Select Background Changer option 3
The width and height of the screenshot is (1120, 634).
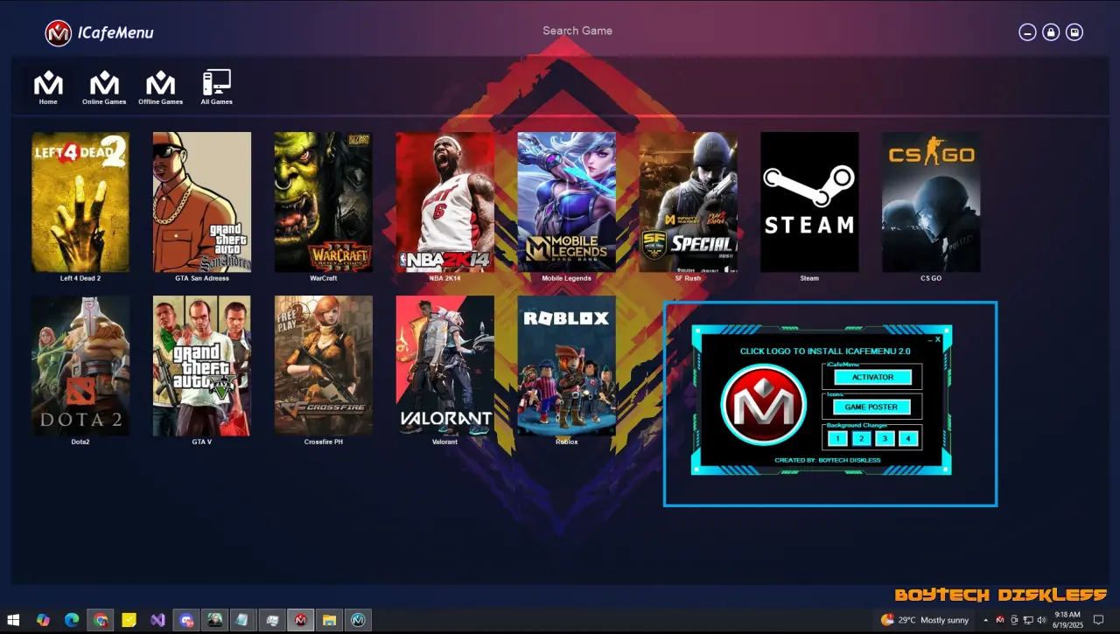885,439
